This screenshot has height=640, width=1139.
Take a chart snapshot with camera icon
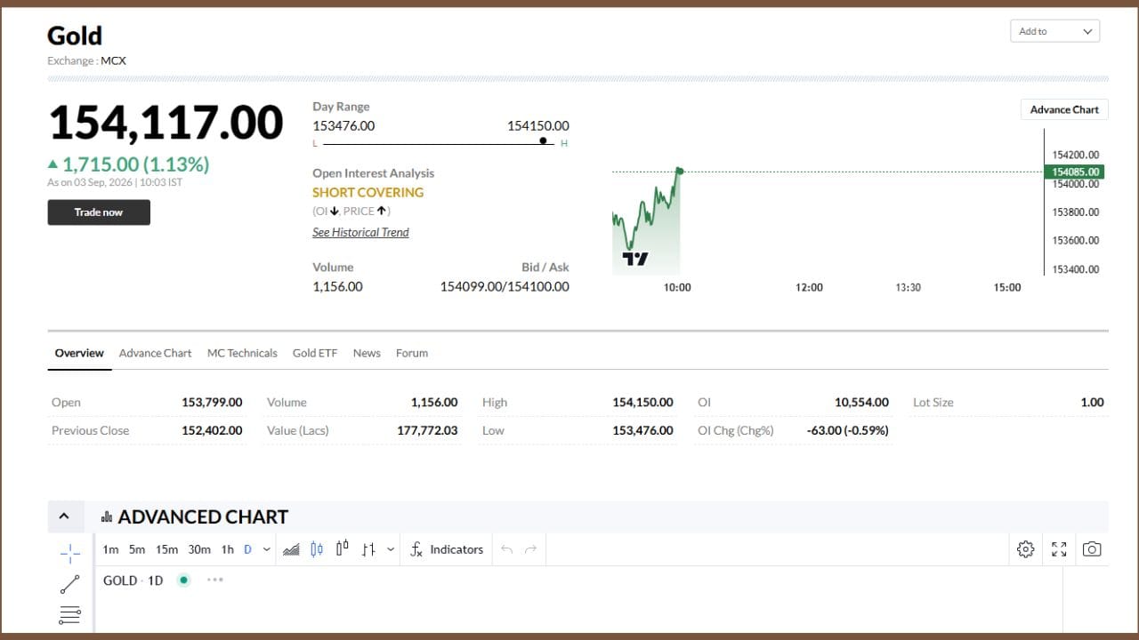point(1092,549)
